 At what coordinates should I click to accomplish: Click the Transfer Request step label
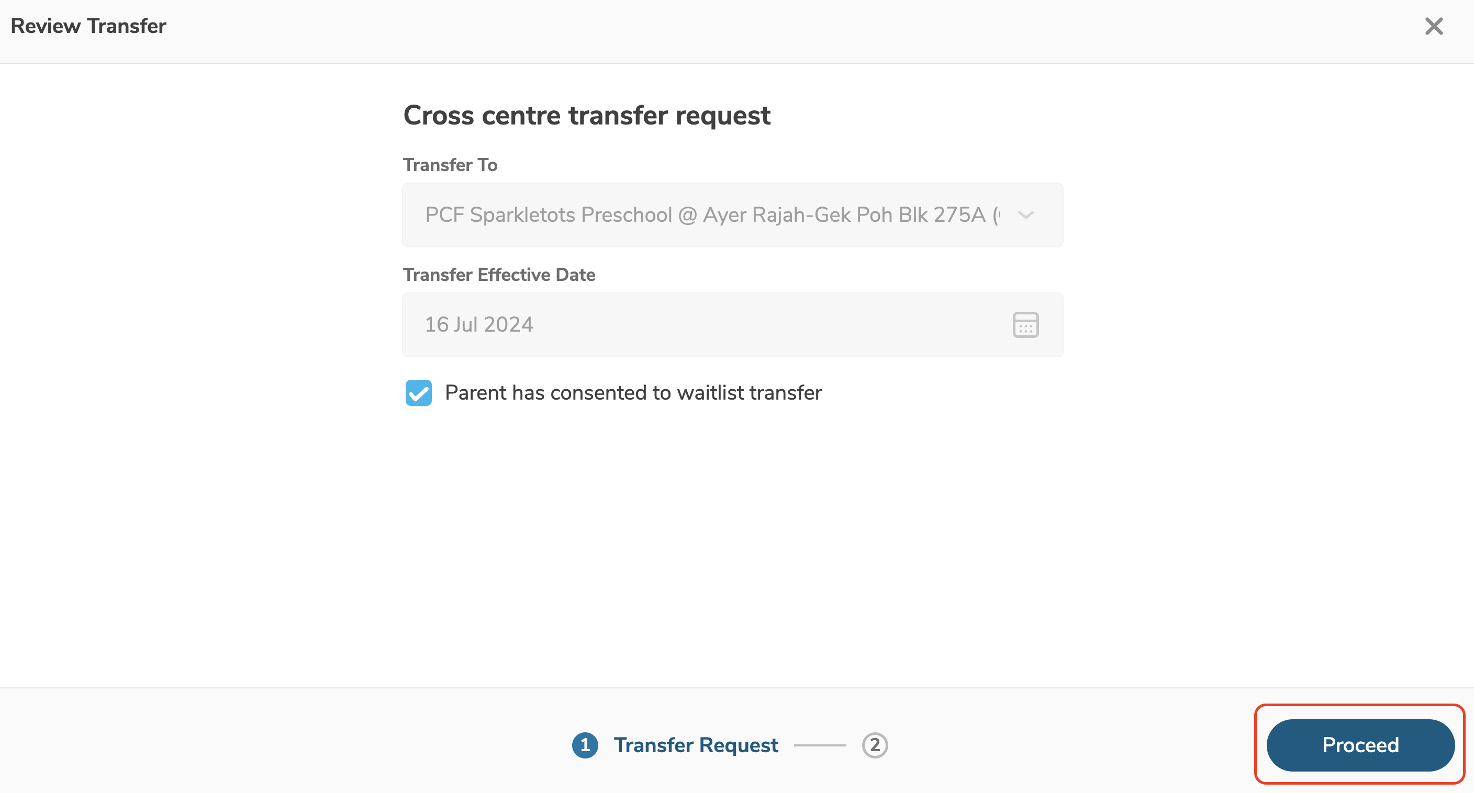(695, 745)
